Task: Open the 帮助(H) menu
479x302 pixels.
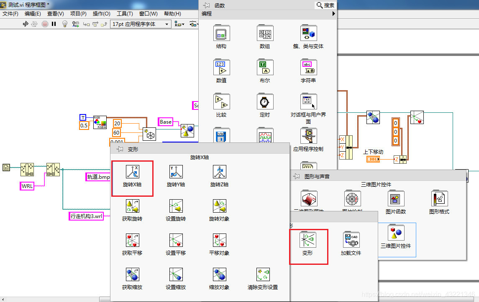Action: pos(172,14)
